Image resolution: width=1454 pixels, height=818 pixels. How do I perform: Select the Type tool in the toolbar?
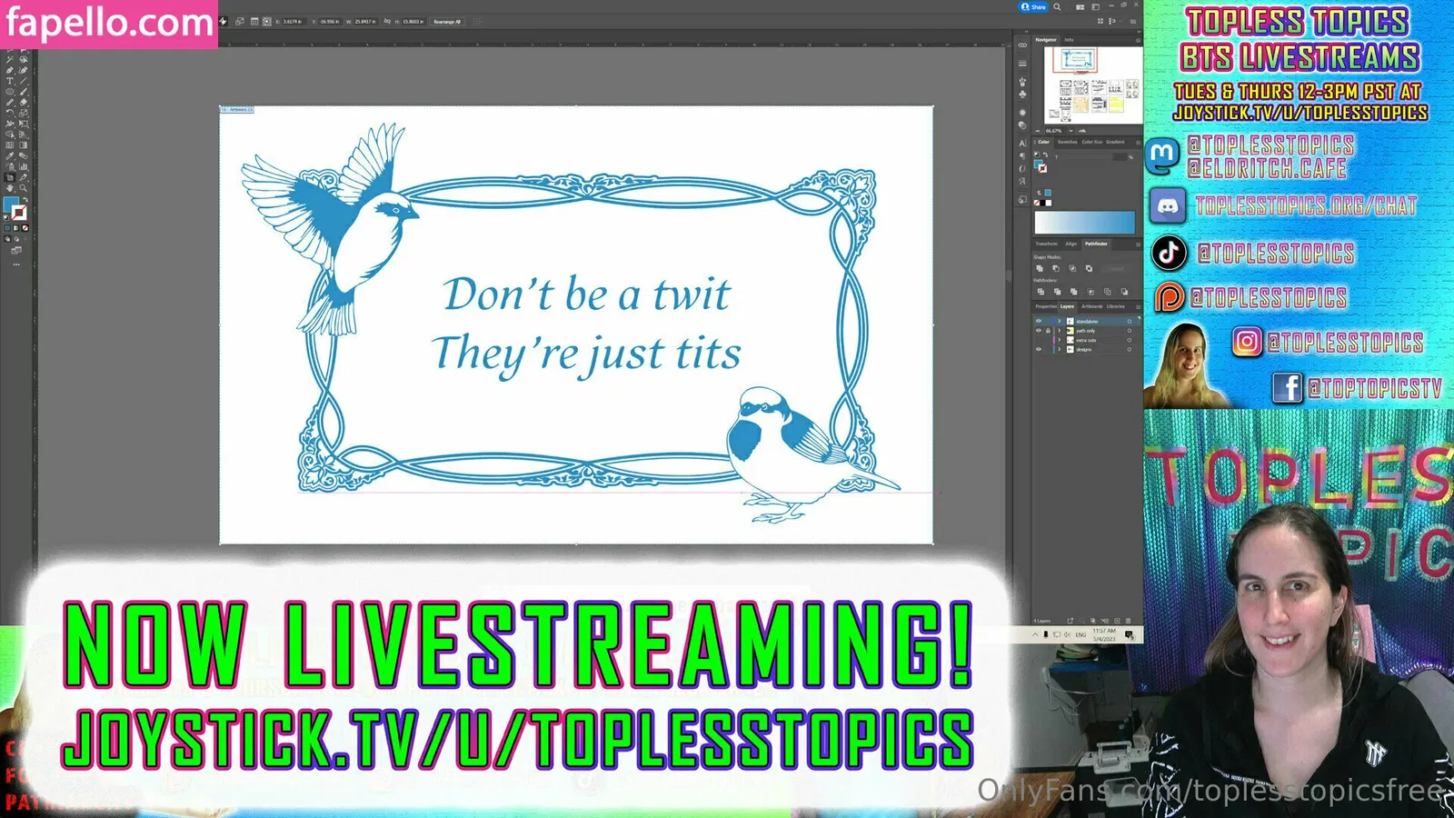tap(10, 81)
